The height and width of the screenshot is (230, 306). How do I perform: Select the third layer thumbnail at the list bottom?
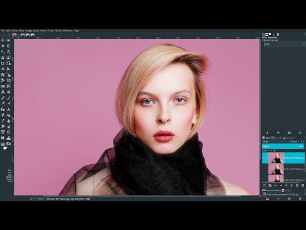(x=276, y=179)
